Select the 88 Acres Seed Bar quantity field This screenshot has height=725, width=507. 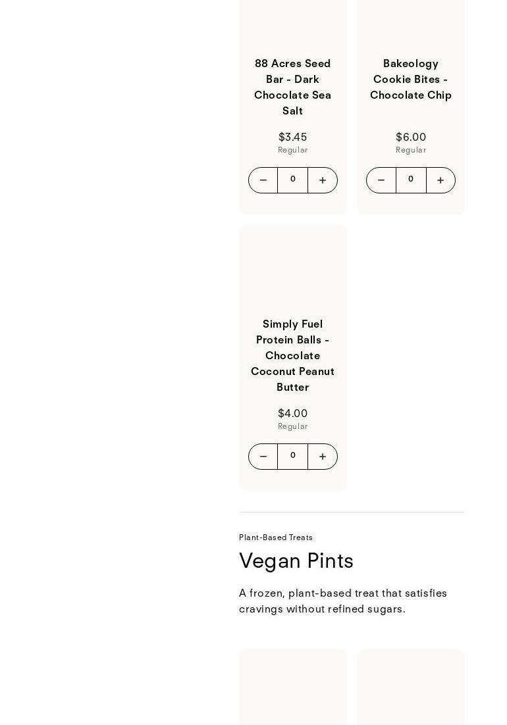coord(293,180)
